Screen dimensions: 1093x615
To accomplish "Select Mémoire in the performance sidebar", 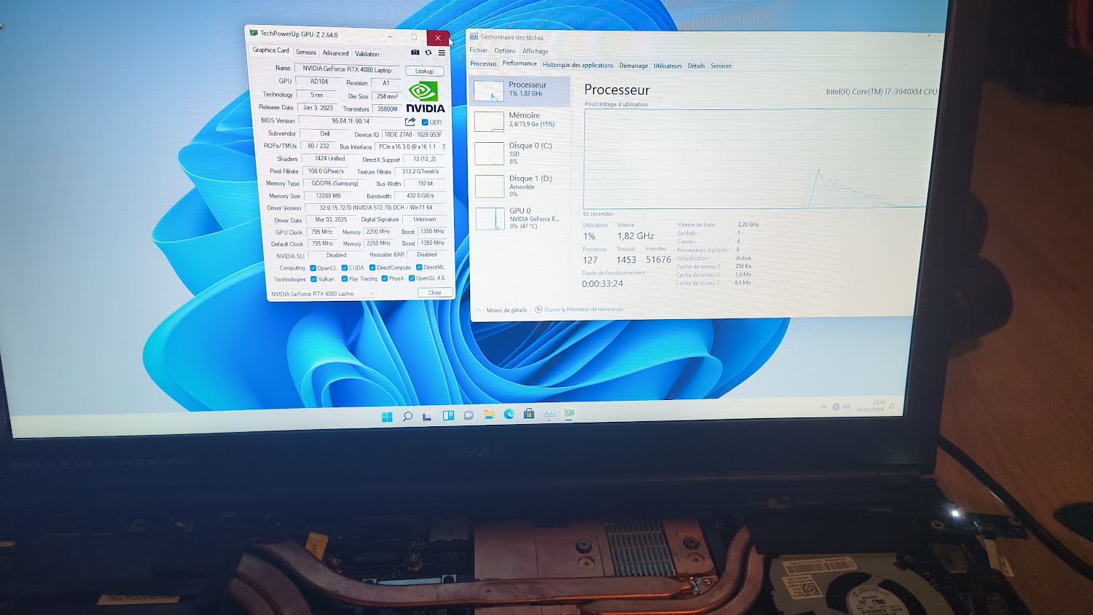I will 520,120.
